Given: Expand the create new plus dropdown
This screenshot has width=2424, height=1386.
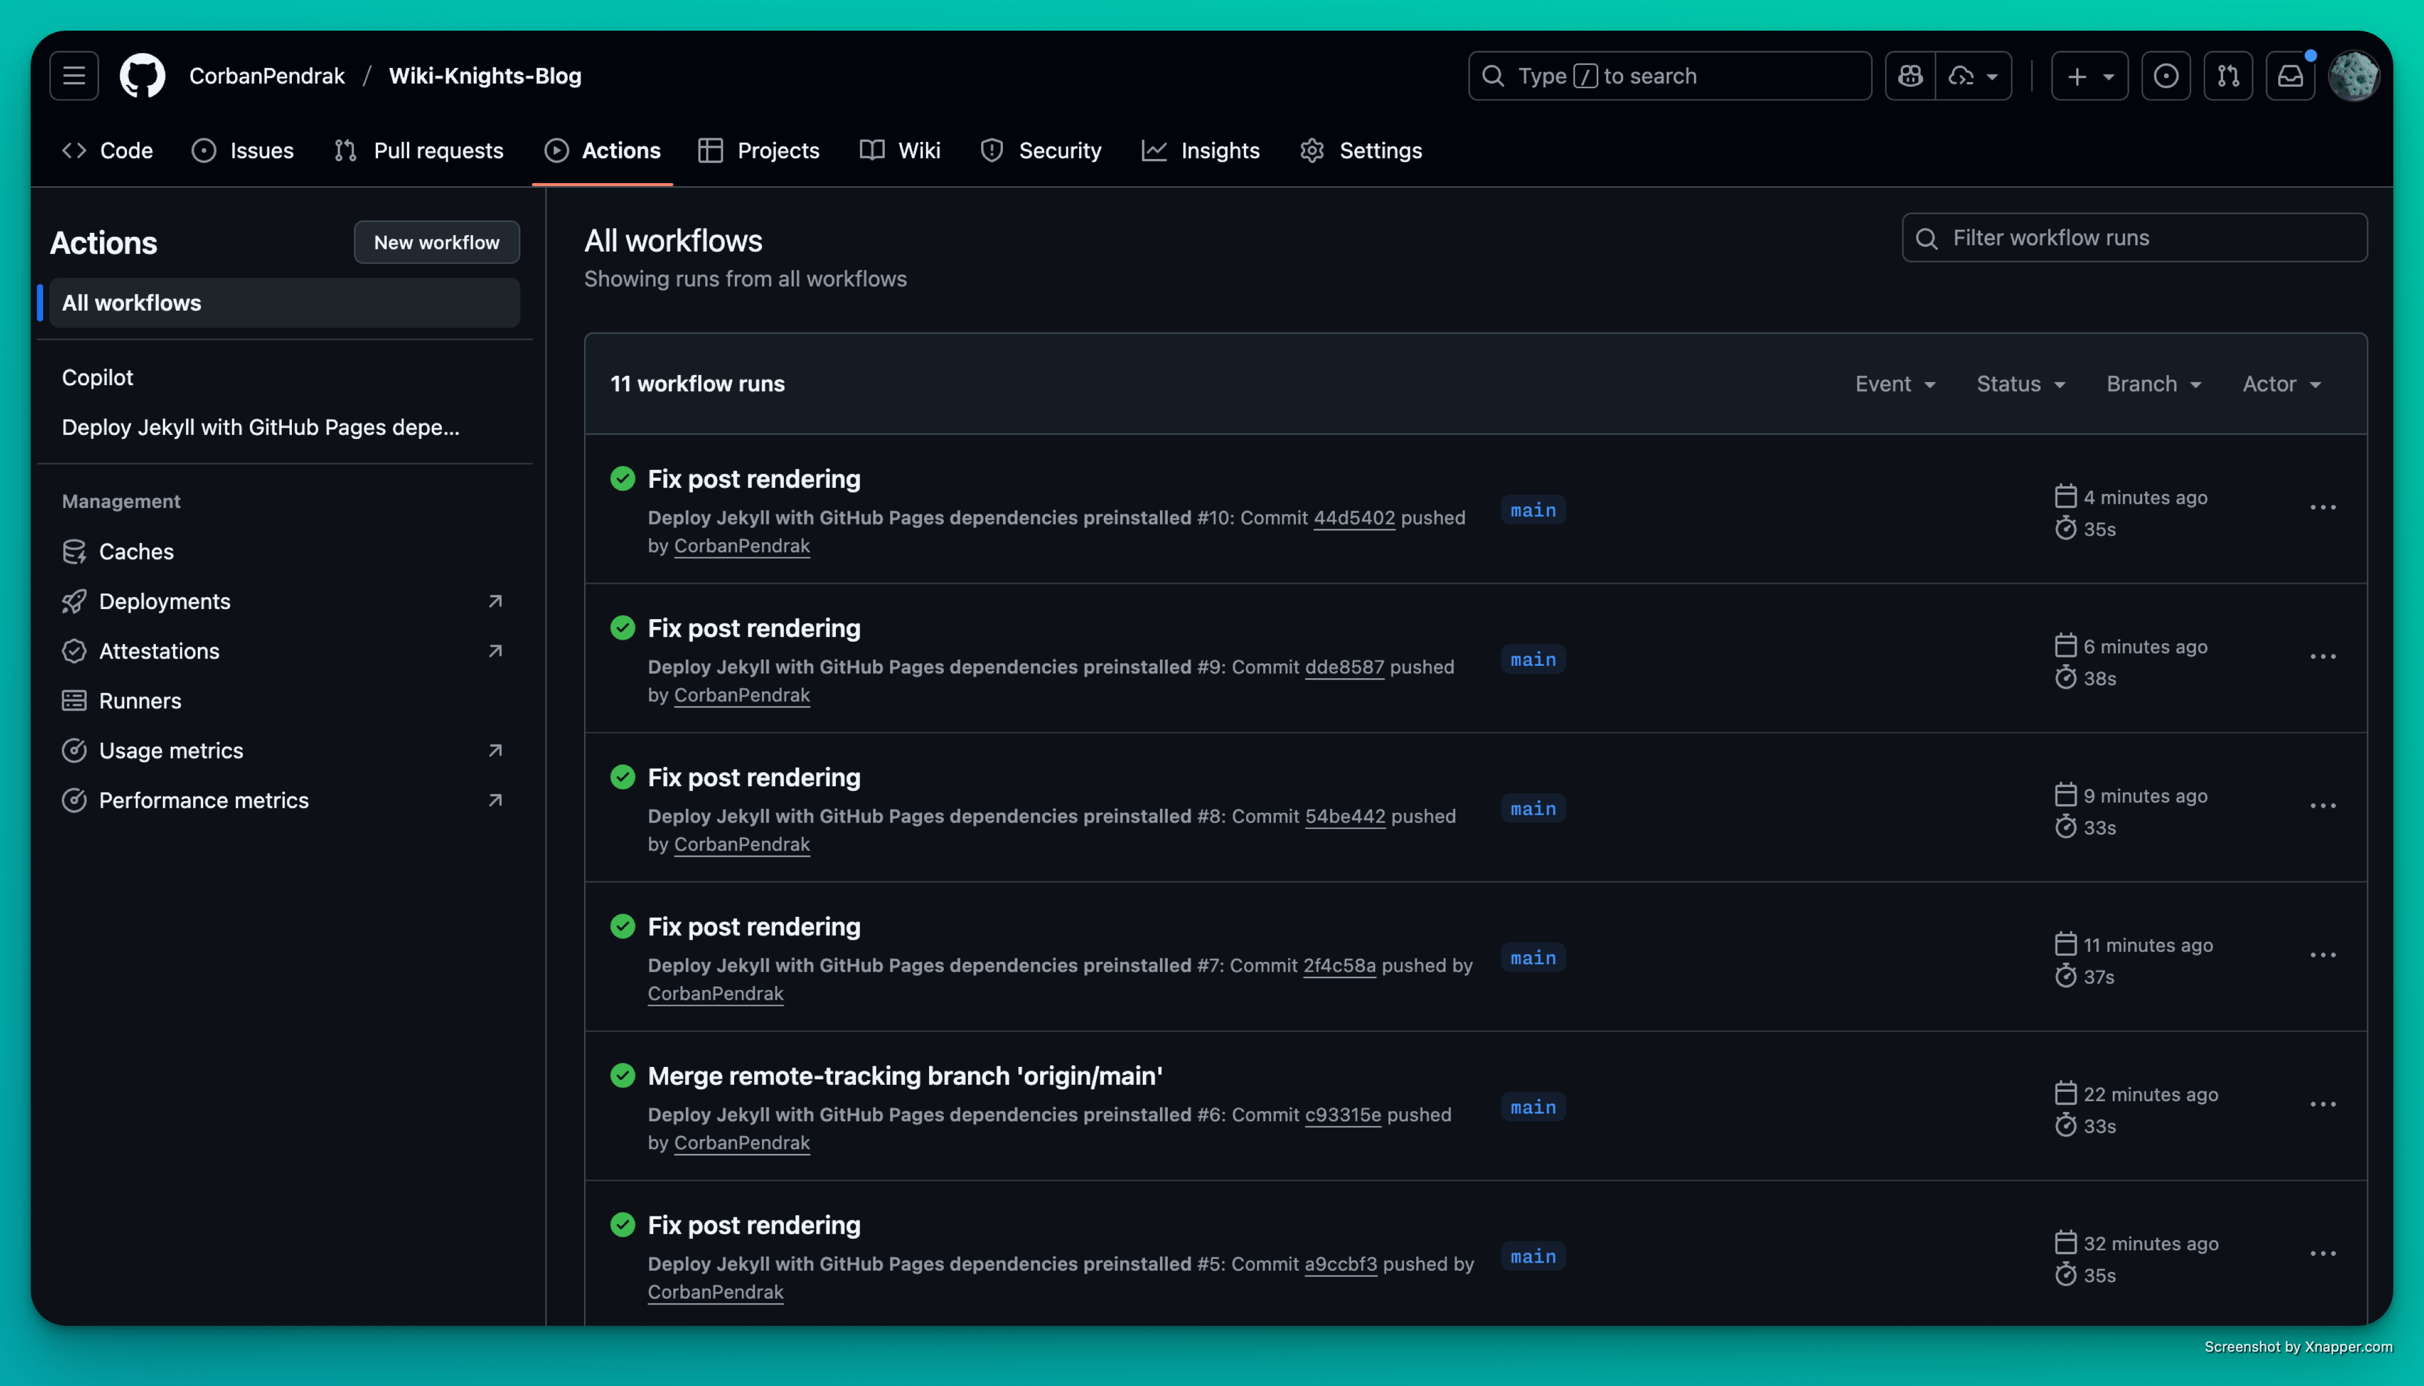Looking at the screenshot, I should point(2089,75).
